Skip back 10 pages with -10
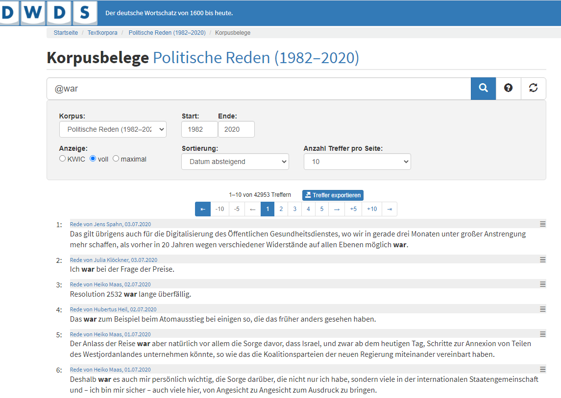The height and width of the screenshot is (398, 561). pos(220,209)
